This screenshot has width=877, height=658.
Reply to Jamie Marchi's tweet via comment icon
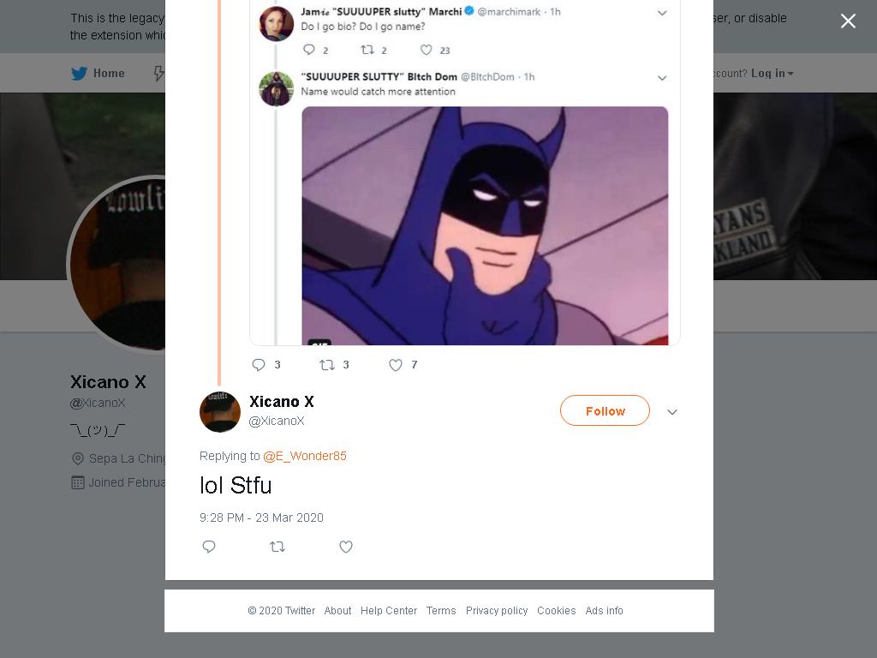[x=308, y=50]
